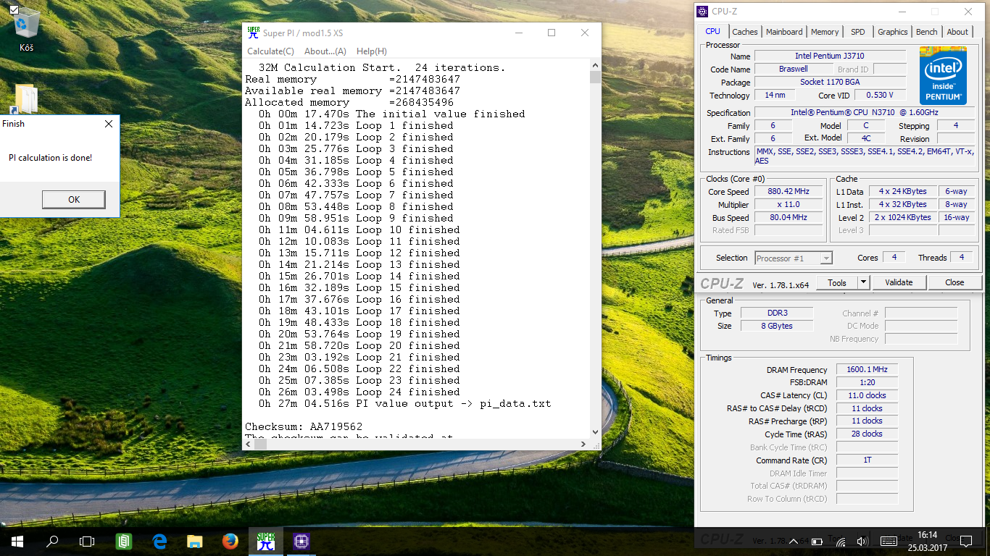The image size is (990, 556).
Task: Maximize the Super PI window
Action: 552,33
